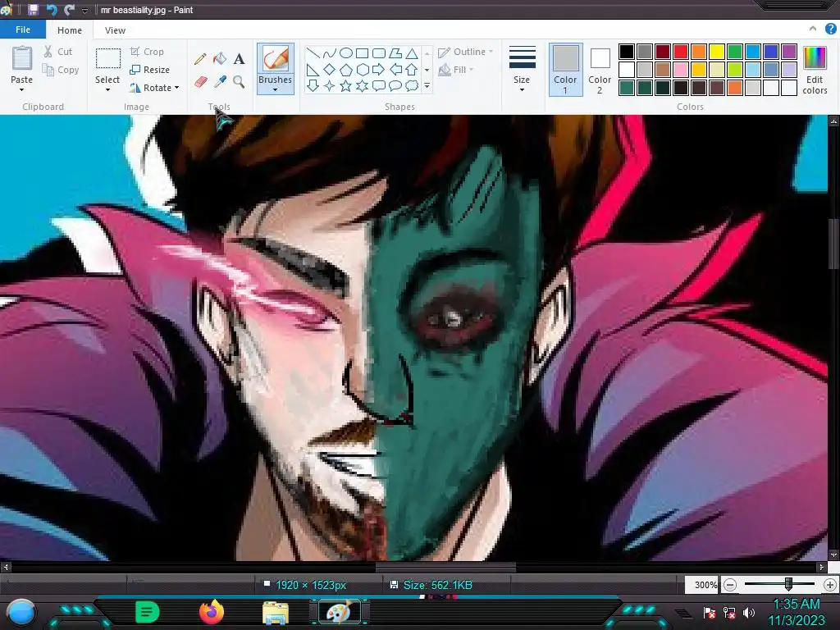Open the Paste dropdown arrow
This screenshot has height=630, width=840.
[22, 90]
